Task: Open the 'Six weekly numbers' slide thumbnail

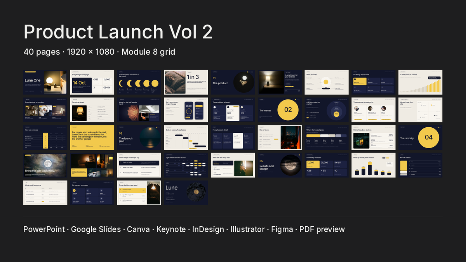Action: point(327,165)
